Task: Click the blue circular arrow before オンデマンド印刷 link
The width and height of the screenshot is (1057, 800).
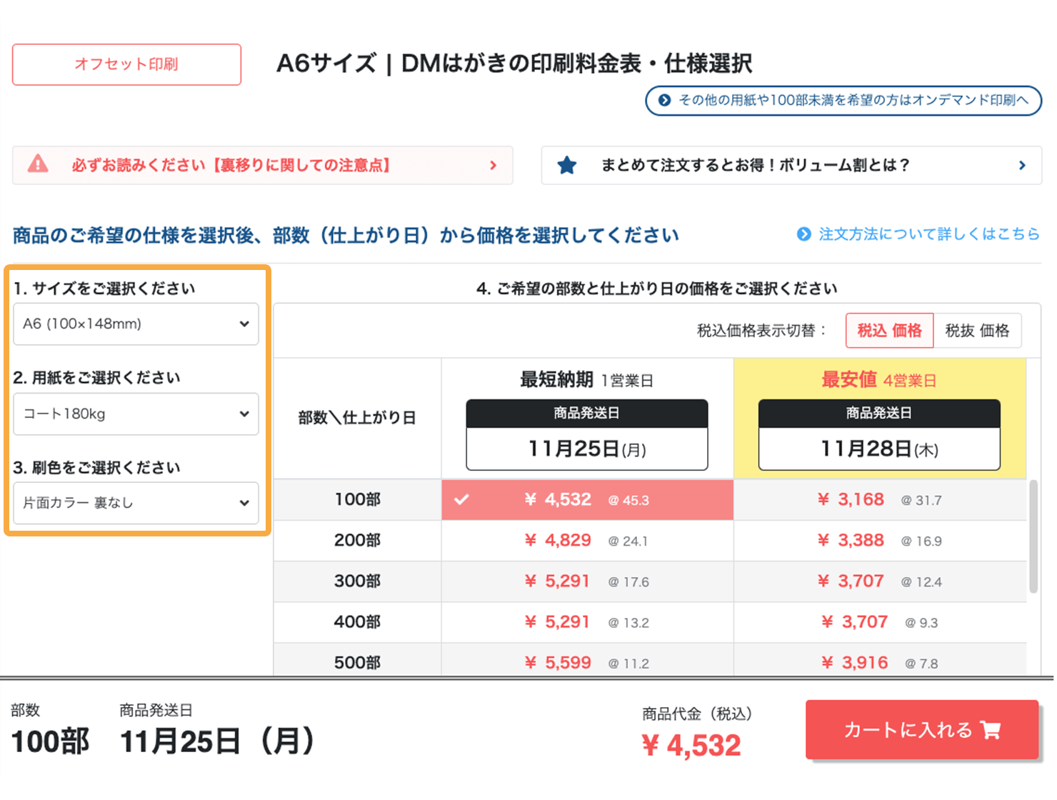Action: [x=666, y=101]
